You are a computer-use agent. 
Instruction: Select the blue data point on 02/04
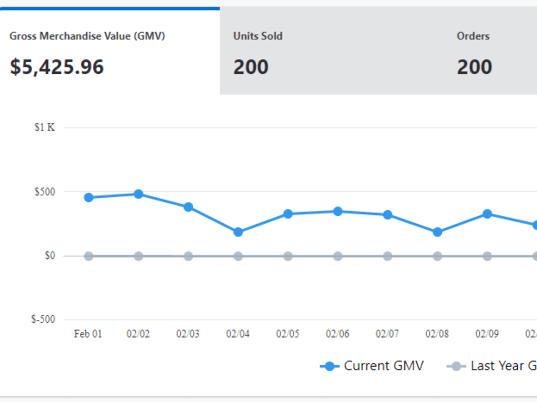[x=238, y=232]
